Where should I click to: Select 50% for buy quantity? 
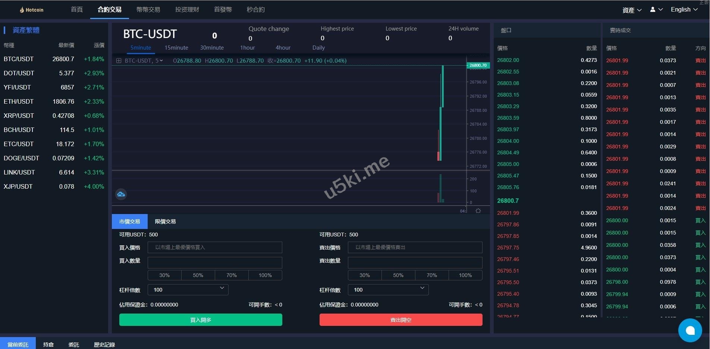198,275
